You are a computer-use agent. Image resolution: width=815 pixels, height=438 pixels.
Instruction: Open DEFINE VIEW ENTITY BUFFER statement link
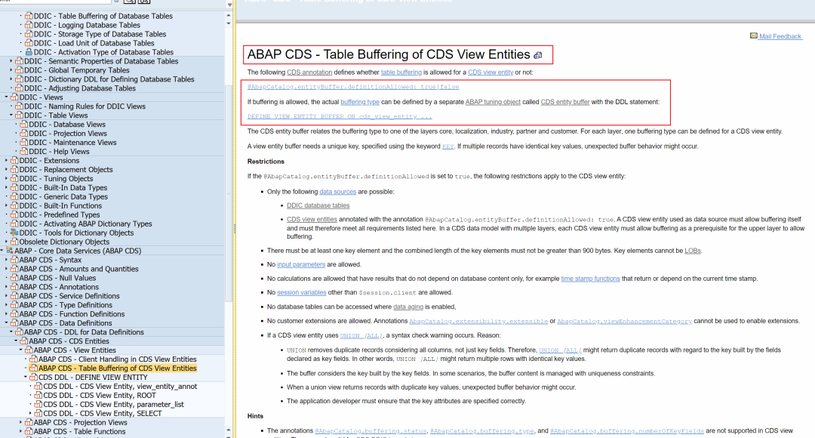340,116
